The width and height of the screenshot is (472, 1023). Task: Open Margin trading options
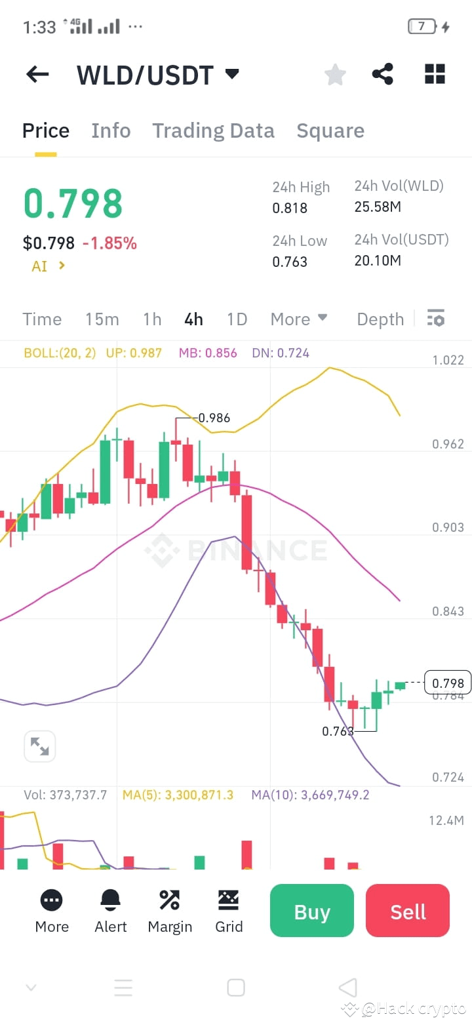coord(169,910)
